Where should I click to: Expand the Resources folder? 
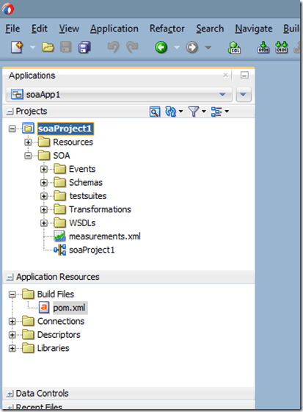(x=28, y=142)
